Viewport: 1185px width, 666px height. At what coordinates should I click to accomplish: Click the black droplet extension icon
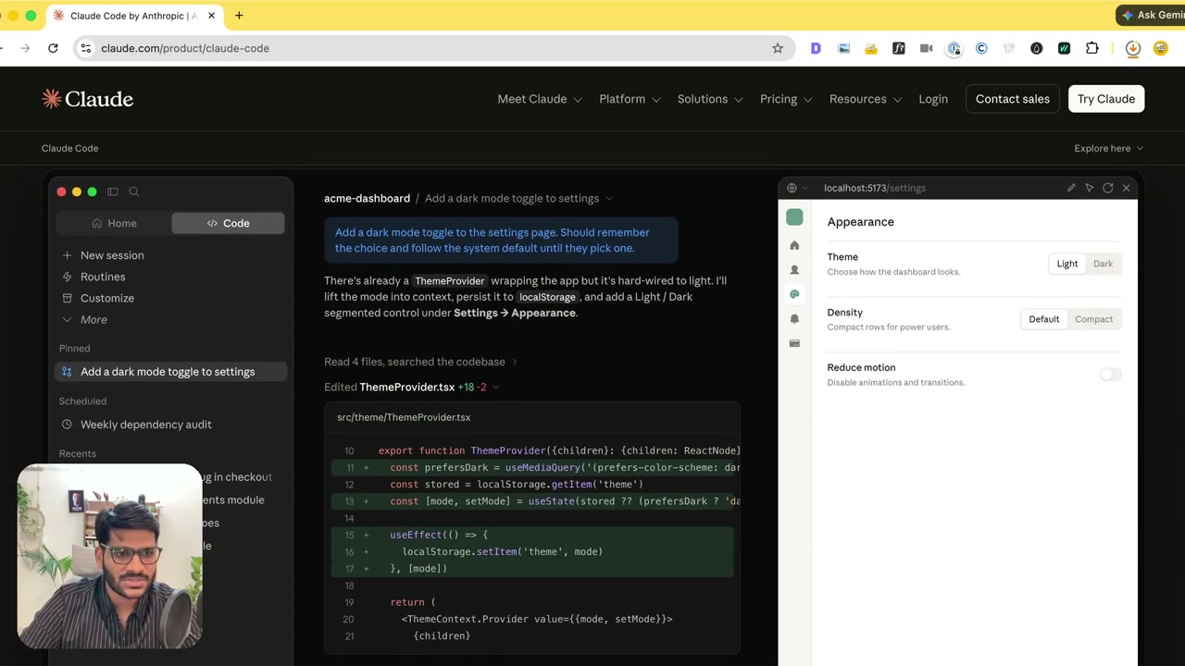(x=1036, y=48)
